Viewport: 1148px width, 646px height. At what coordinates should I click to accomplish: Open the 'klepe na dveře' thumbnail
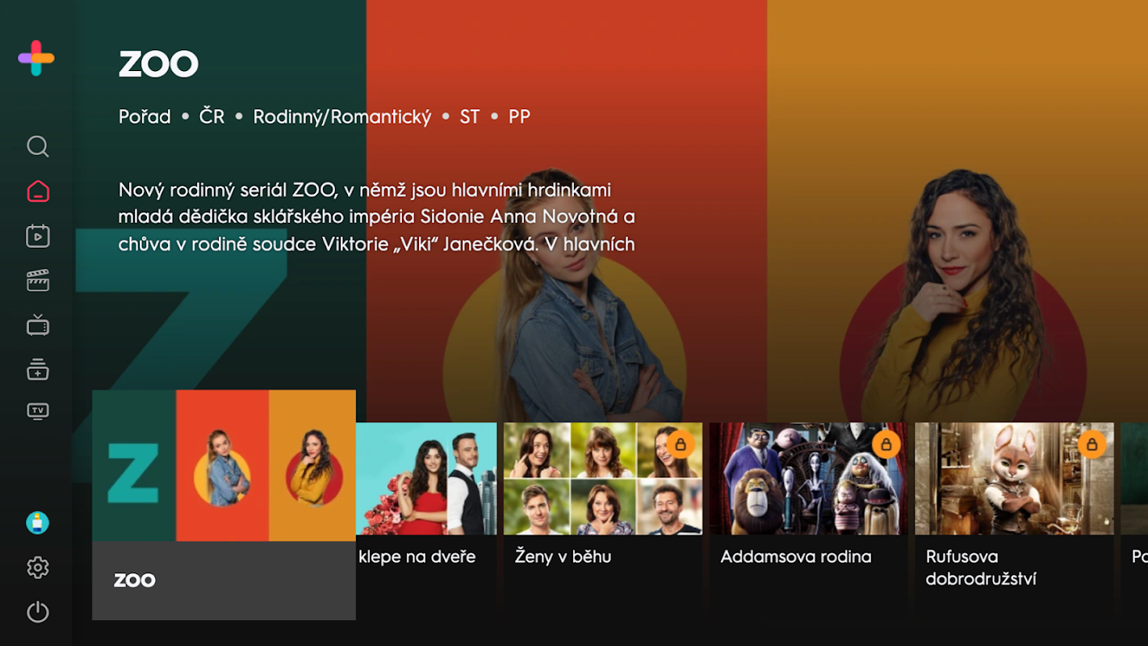426,479
